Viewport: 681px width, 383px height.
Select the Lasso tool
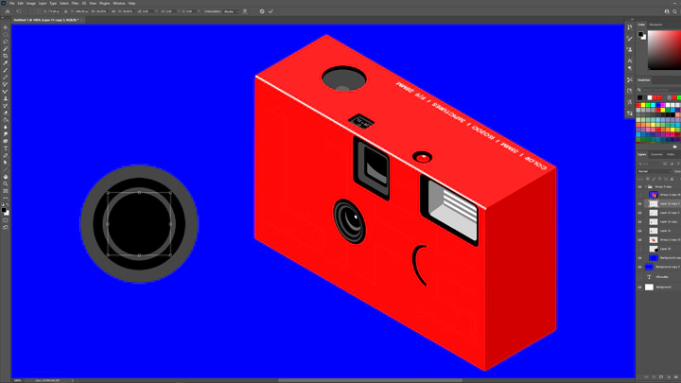(6, 42)
